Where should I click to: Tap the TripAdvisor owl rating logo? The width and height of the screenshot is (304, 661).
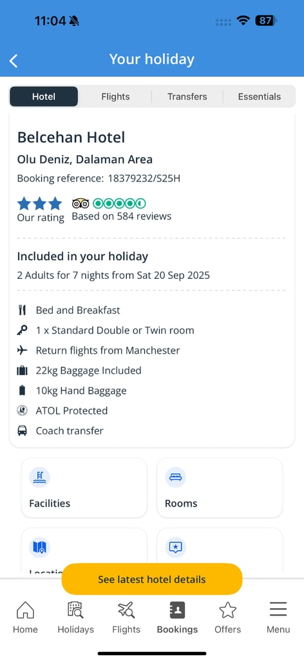tap(81, 203)
